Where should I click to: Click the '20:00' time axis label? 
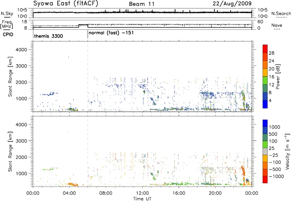tap(215, 193)
